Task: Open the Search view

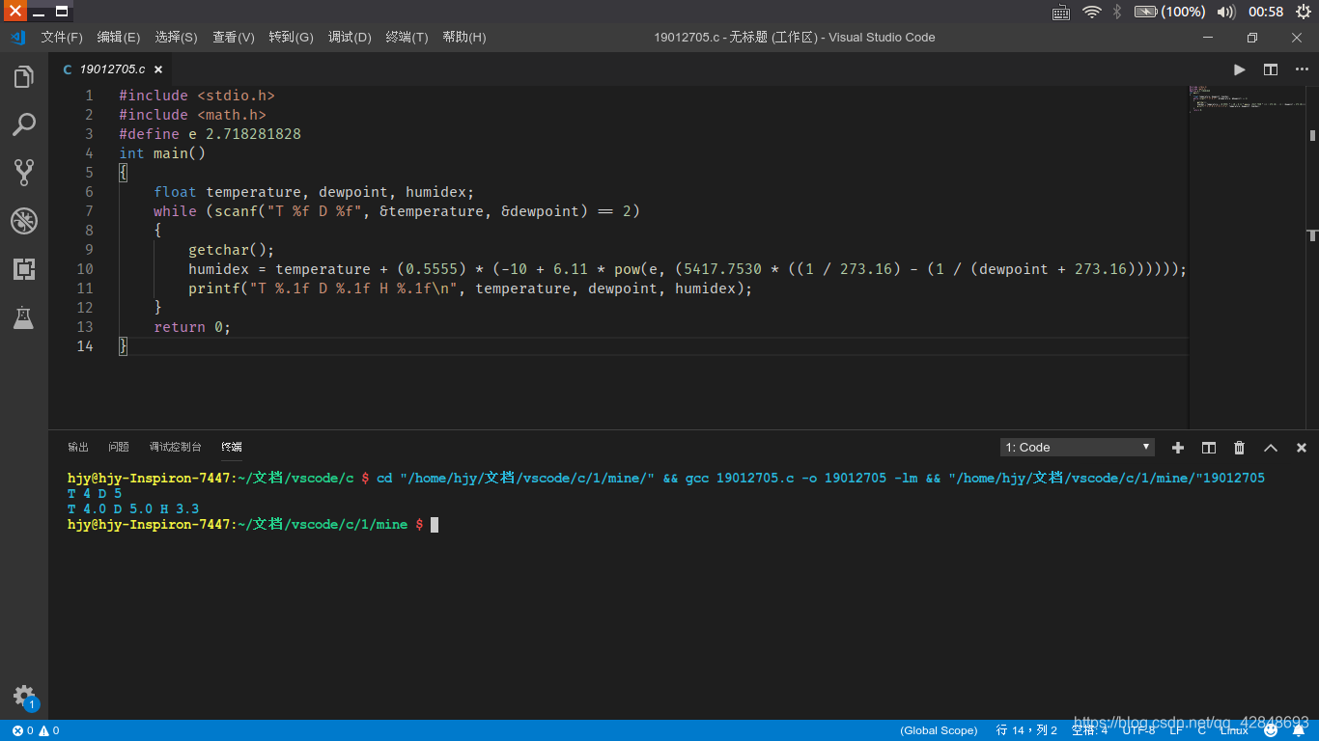Action: (24, 124)
